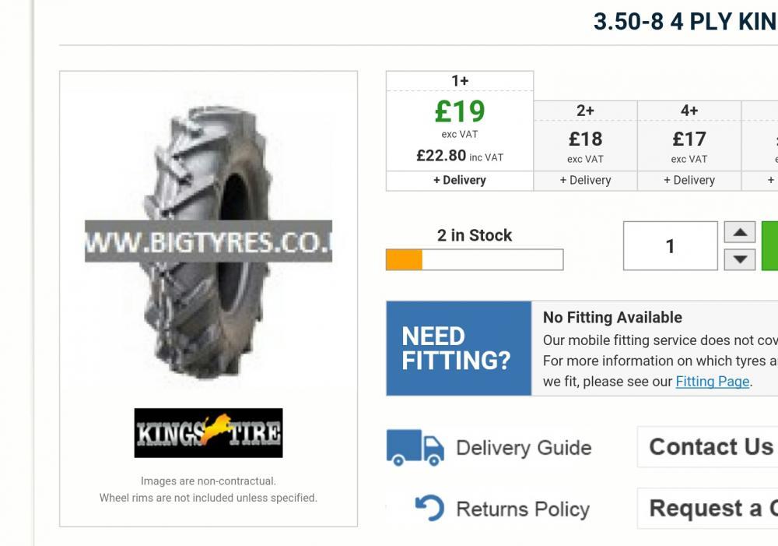
Task: Open the Fitting Page link
Action: click(712, 382)
